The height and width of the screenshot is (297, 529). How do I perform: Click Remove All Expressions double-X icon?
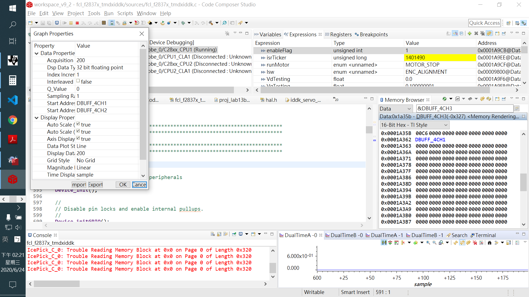click(482, 34)
